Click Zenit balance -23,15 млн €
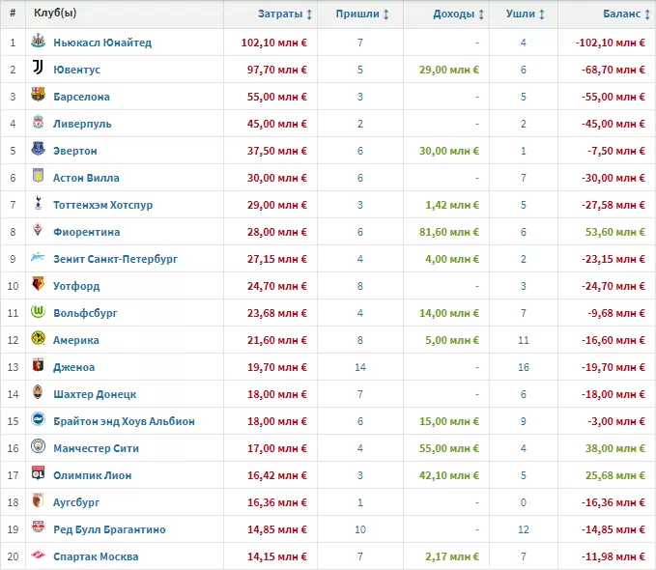This screenshot has width=656, height=570. [x=613, y=259]
